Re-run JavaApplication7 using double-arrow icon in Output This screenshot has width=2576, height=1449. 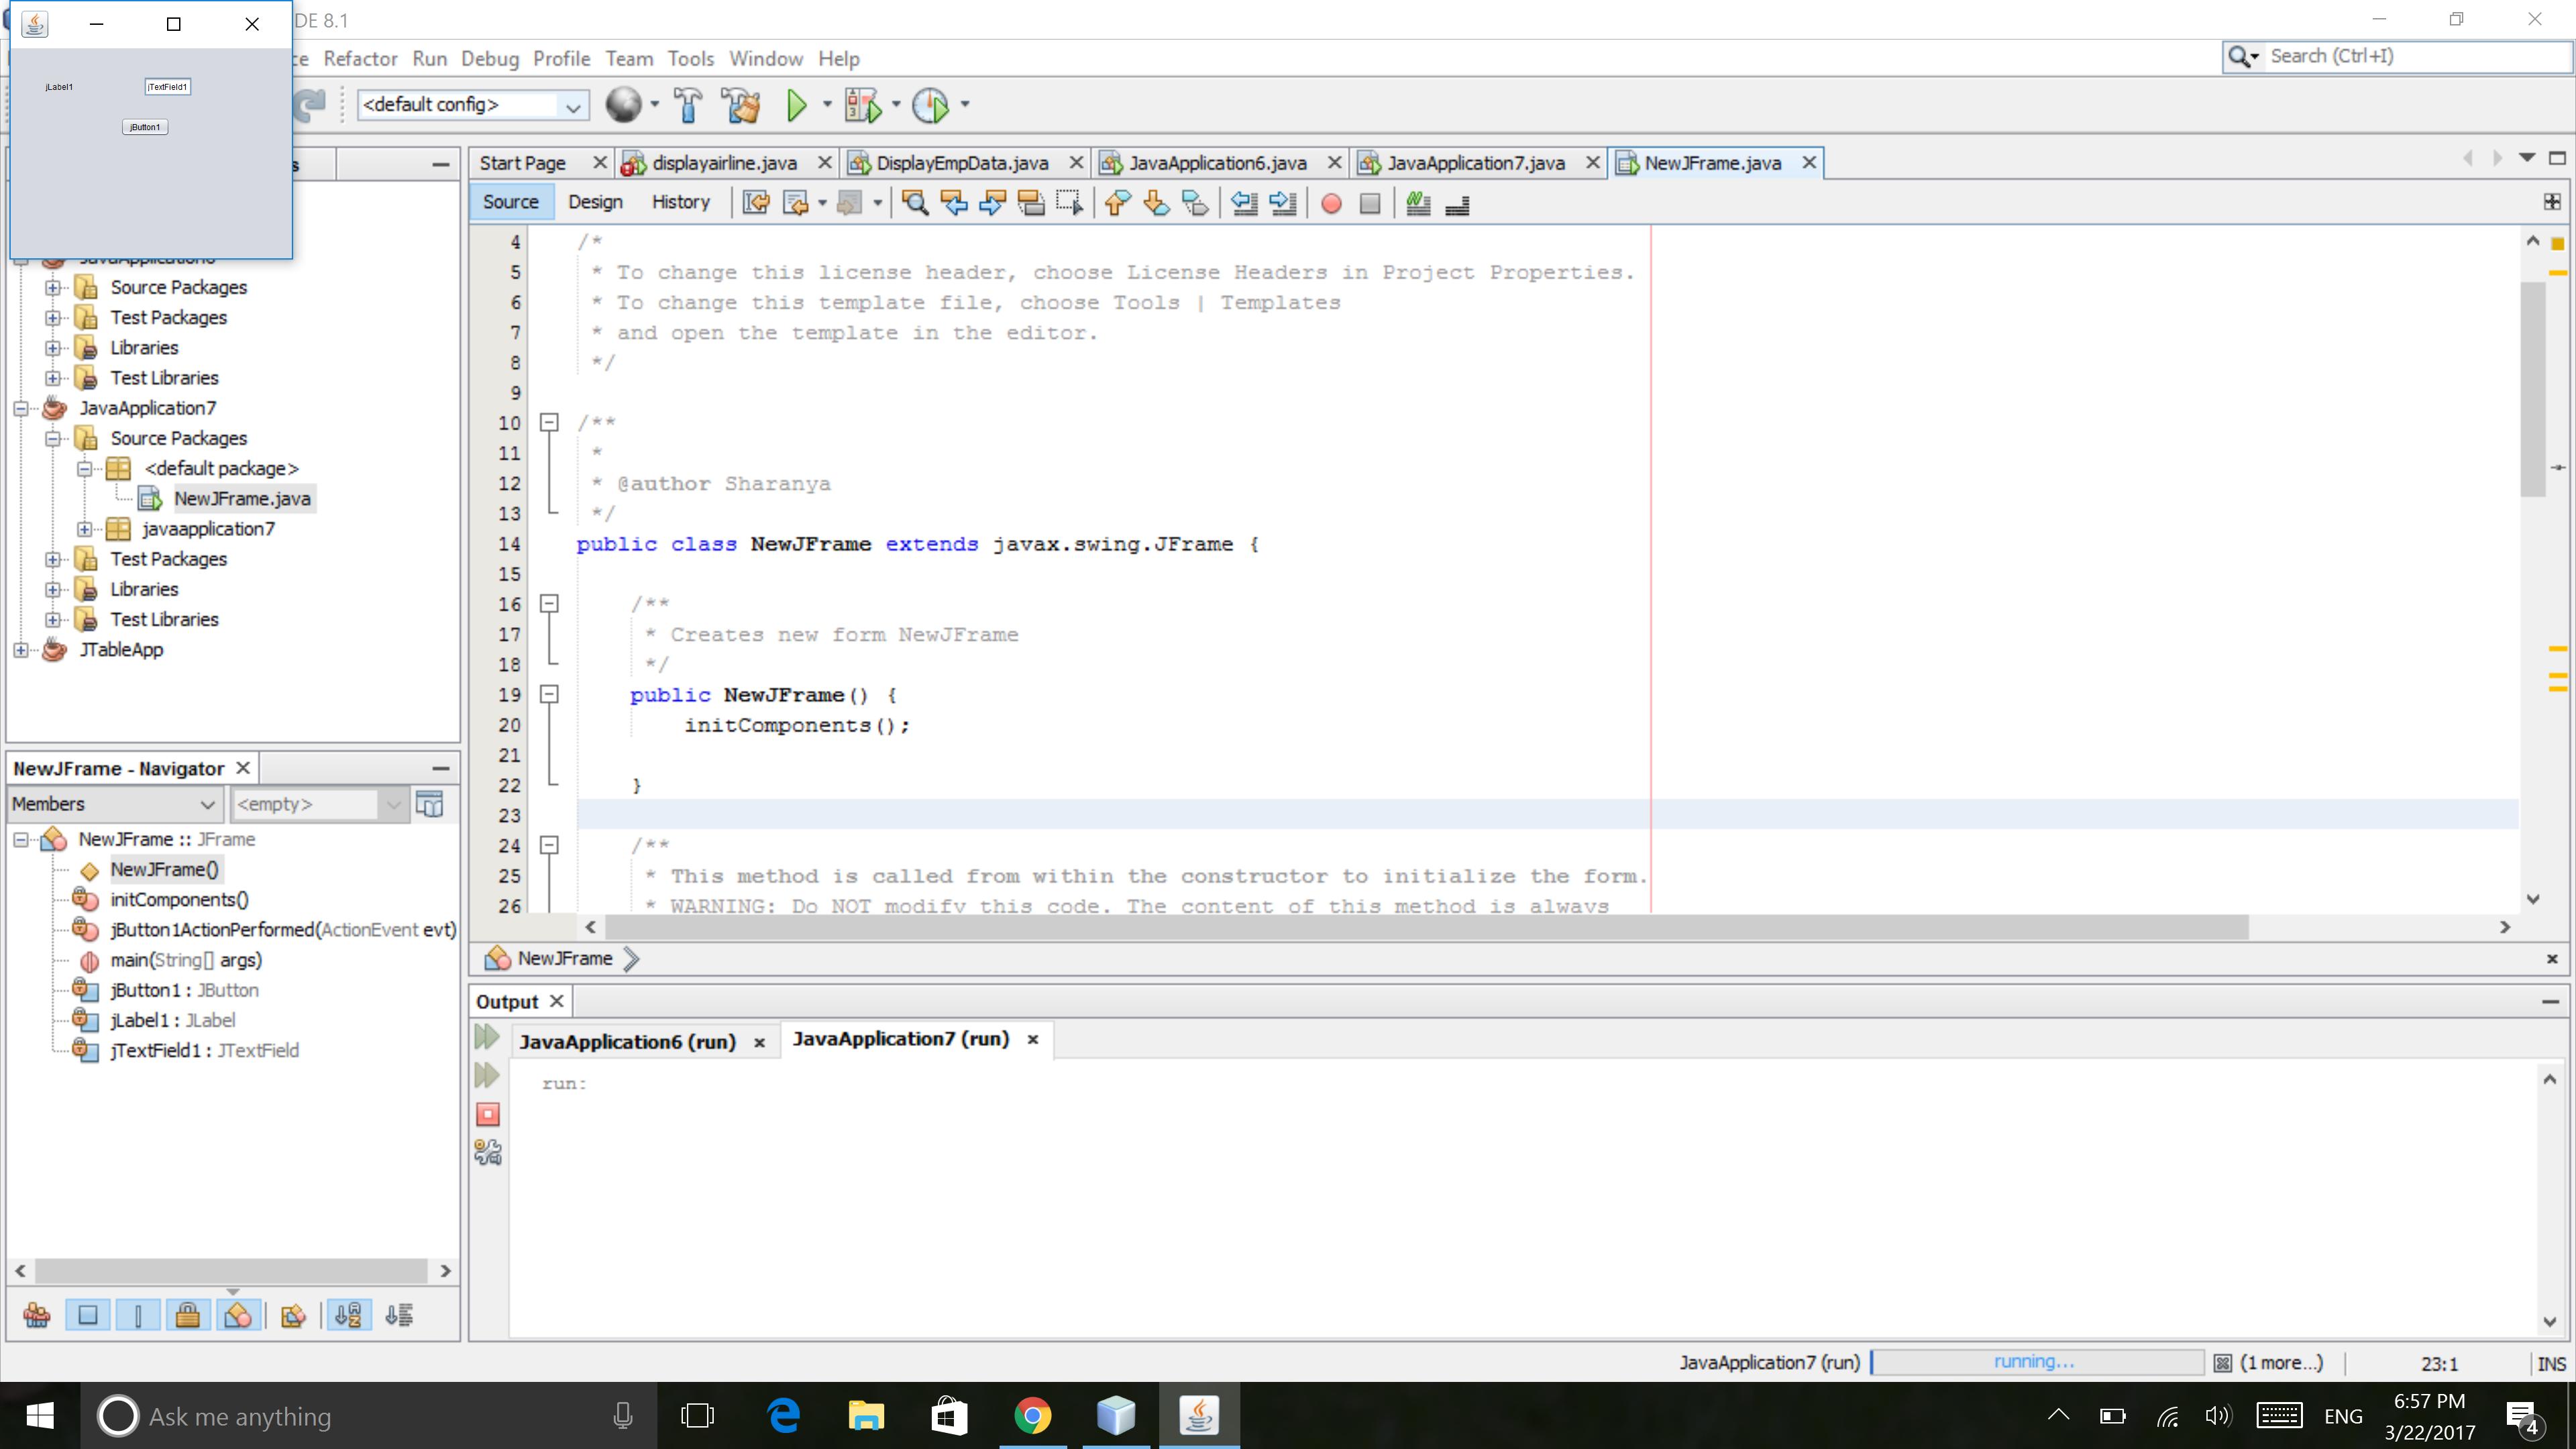pyautogui.click(x=487, y=1037)
